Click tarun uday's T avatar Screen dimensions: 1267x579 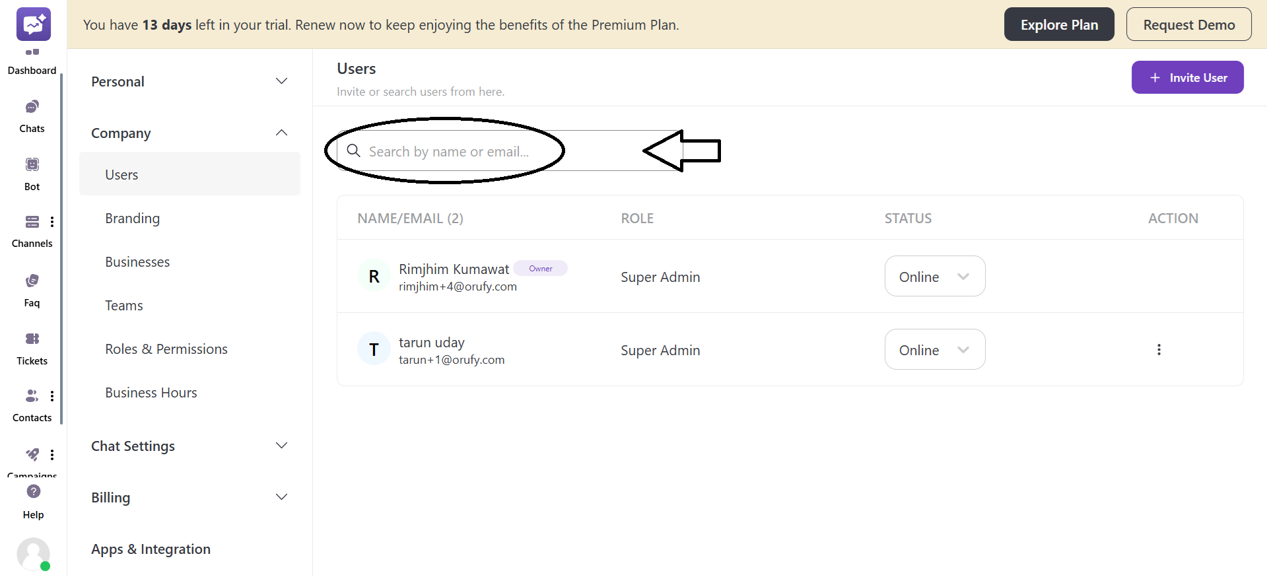(x=374, y=350)
